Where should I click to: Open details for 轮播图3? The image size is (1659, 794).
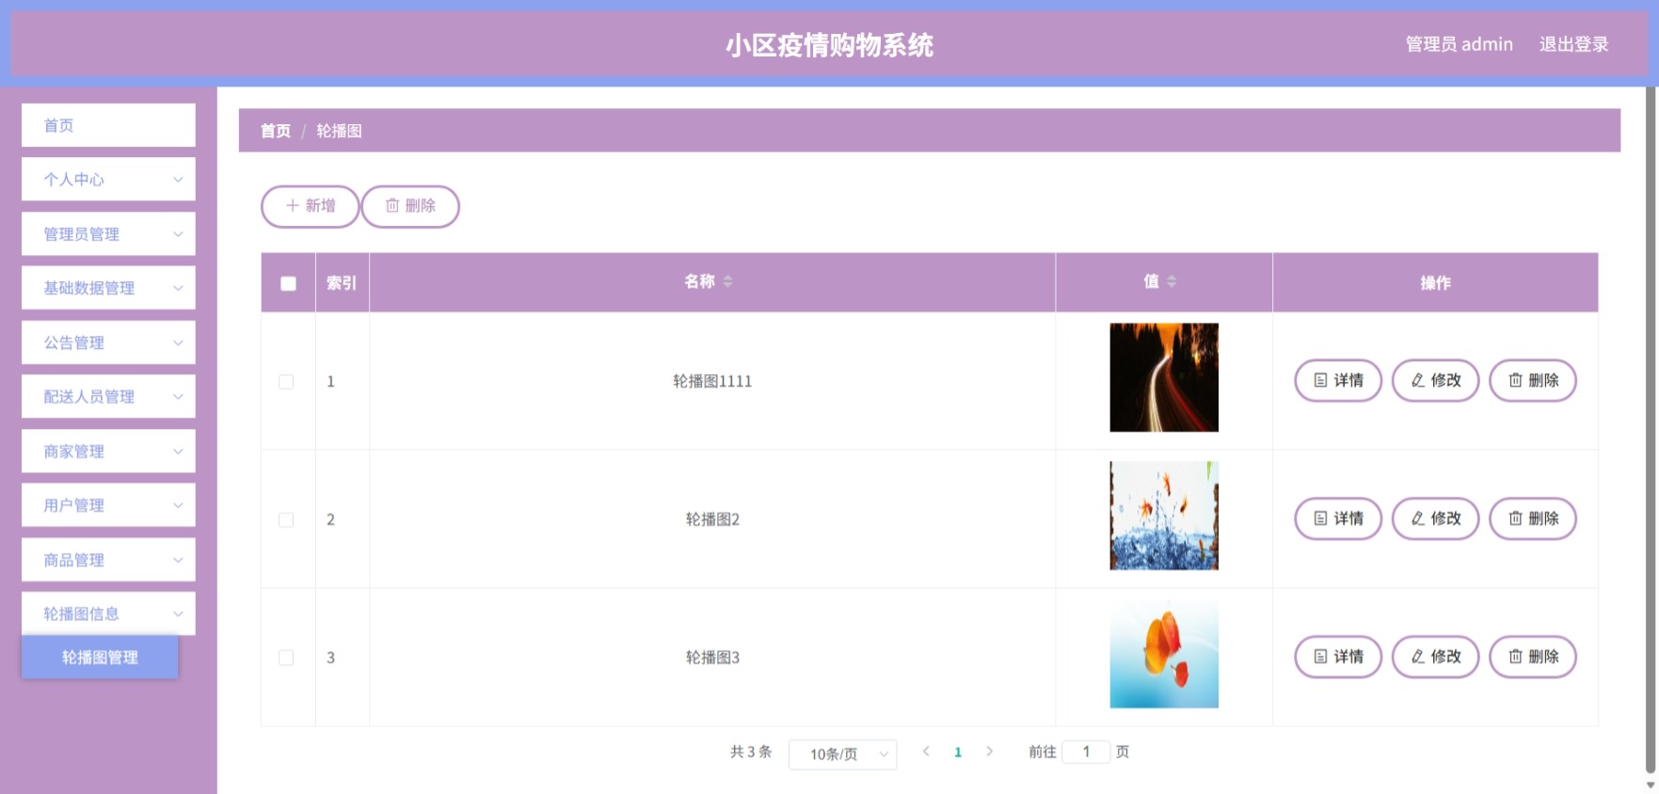click(1338, 657)
